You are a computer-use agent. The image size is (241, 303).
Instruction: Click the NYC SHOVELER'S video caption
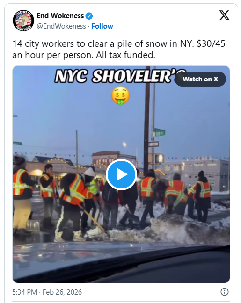click(x=120, y=76)
